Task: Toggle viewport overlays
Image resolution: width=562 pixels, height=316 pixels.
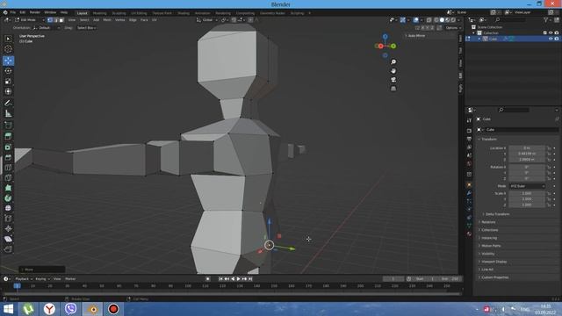Action: point(415,20)
